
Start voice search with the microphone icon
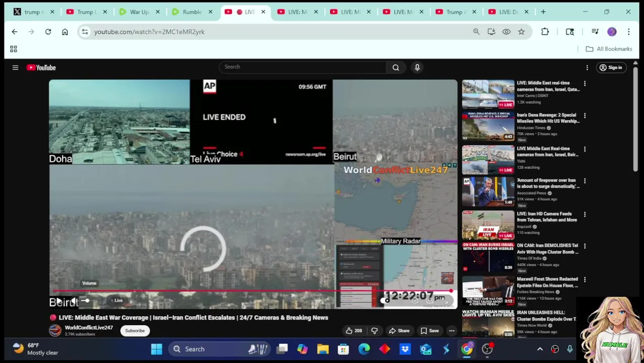pyautogui.click(x=417, y=67)
